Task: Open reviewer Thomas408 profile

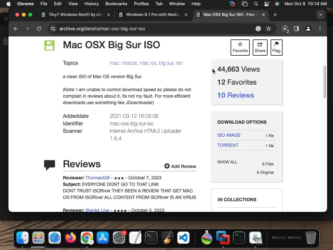Action: 98,178
